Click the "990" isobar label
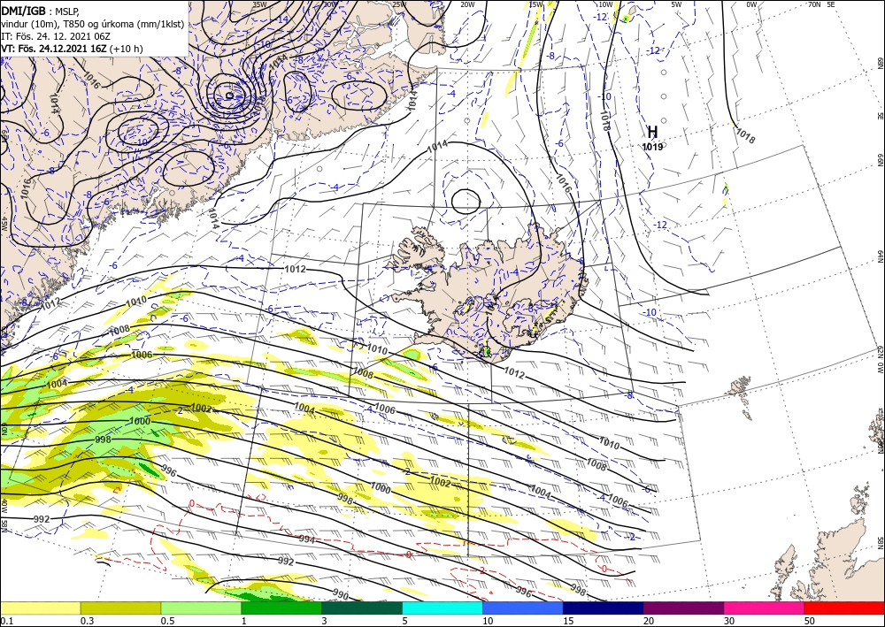This screenshot has width=885, height=627. pyautogui.click(x=341, y=593)
